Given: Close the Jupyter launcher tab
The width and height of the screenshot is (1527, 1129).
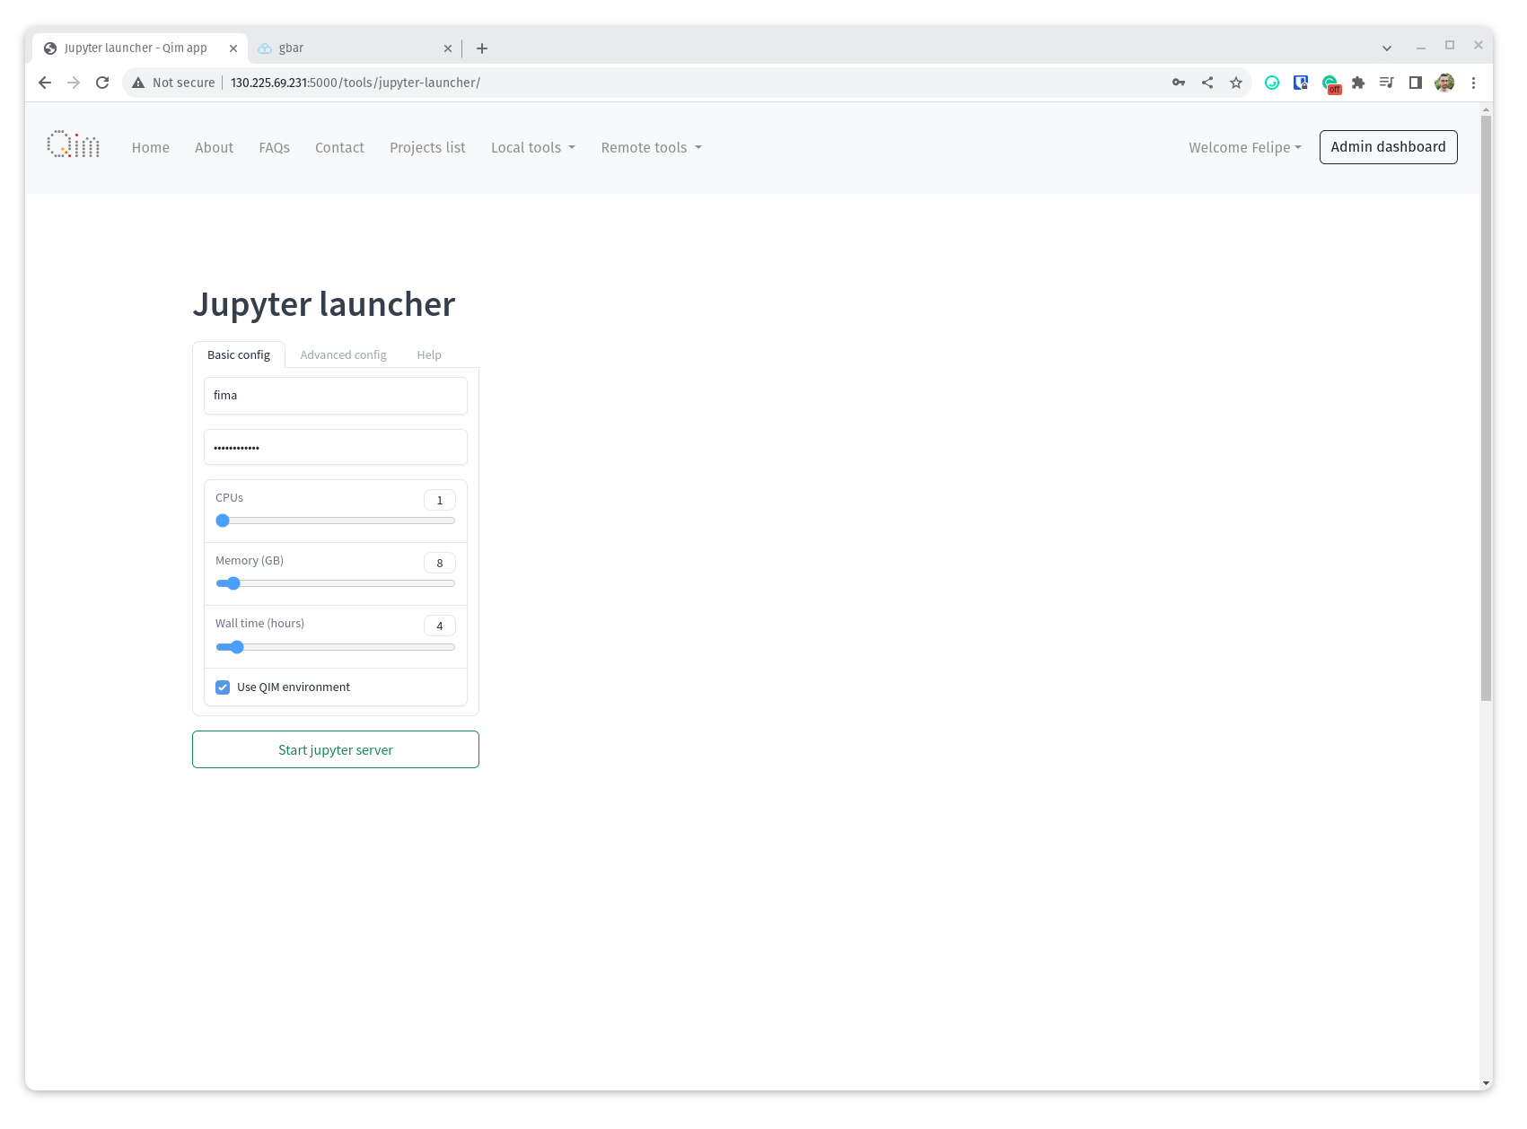Looking at the screenshot, I should click(x=233, y=48).
